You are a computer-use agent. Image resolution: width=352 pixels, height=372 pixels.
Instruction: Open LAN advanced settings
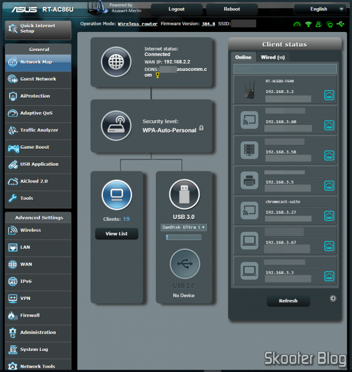[x=38, y=248]
